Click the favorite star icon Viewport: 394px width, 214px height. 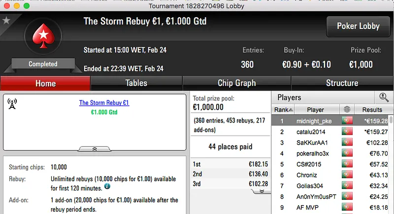[x=6, y=20]
